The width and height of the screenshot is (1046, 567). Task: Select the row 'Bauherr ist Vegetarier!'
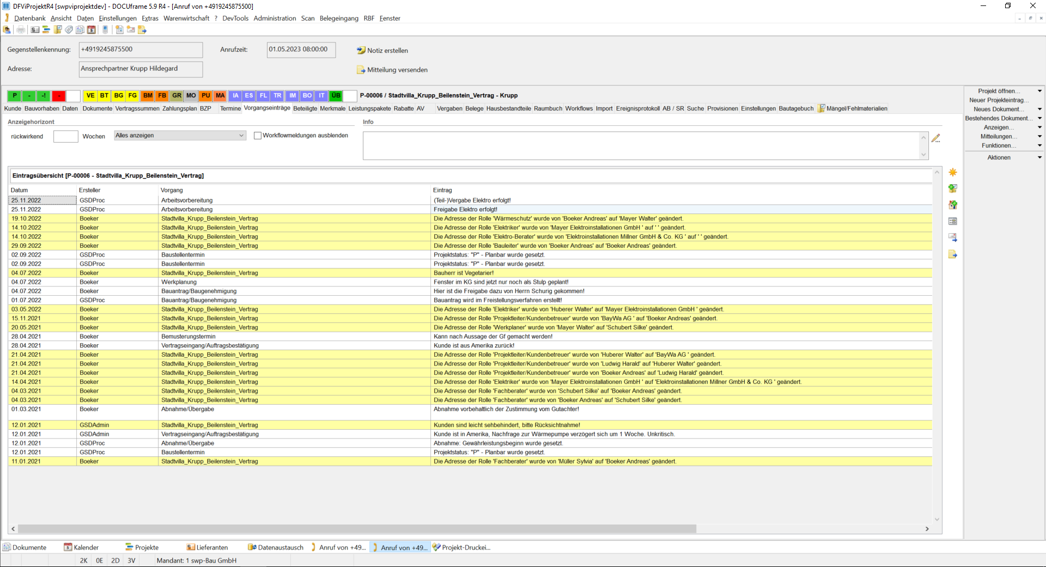470,273
